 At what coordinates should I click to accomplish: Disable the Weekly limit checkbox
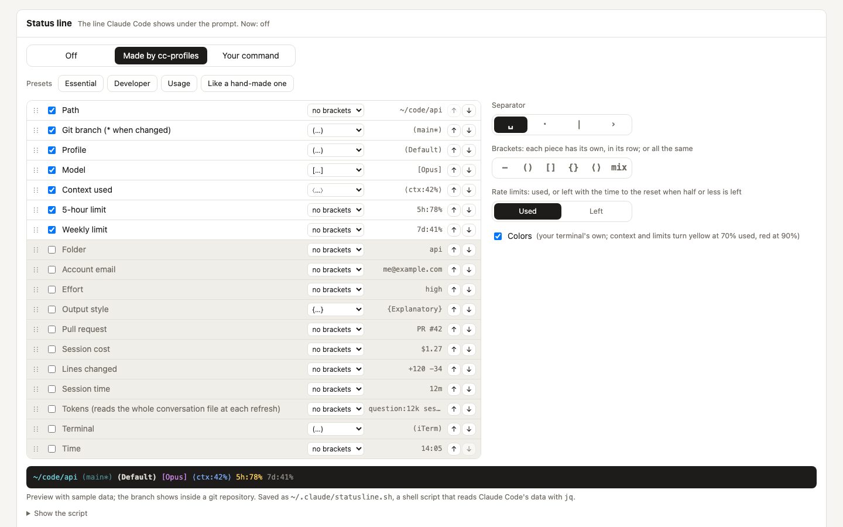coord(52,230)
